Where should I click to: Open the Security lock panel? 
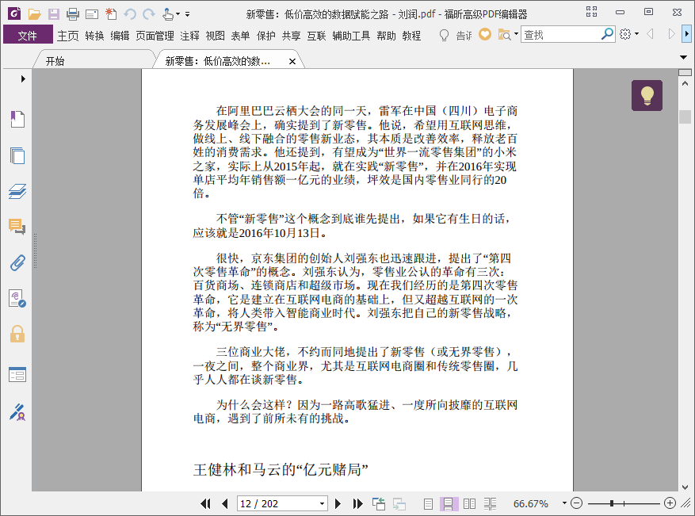[17, 334]
